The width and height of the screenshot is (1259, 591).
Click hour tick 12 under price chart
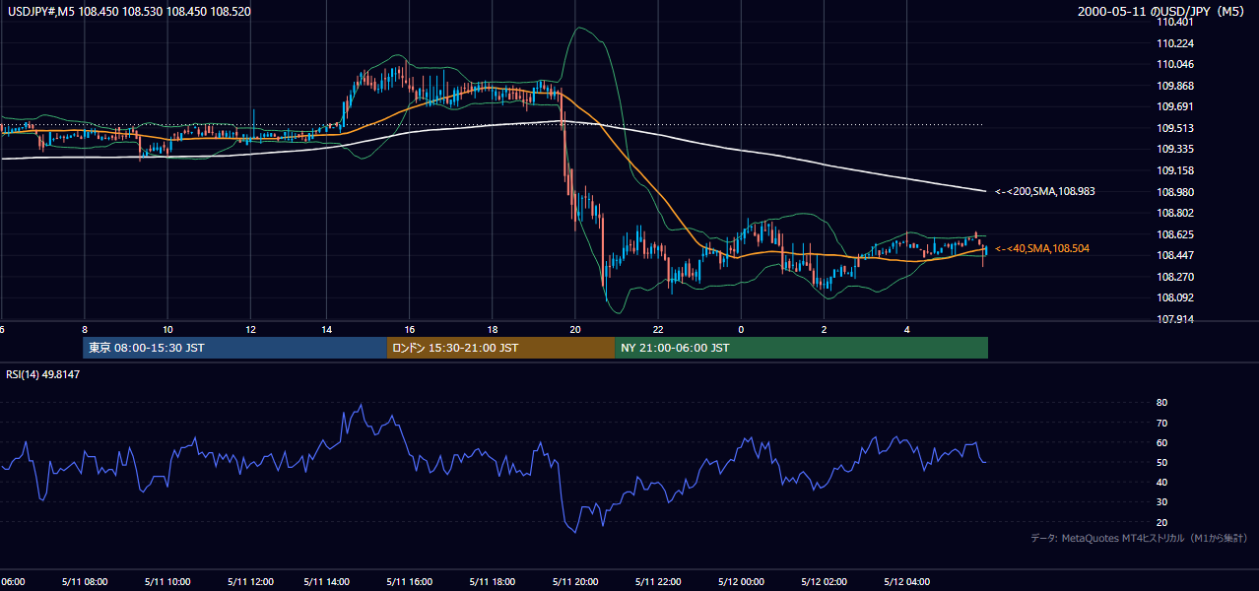pyautogui.click(x=250, y=329)
